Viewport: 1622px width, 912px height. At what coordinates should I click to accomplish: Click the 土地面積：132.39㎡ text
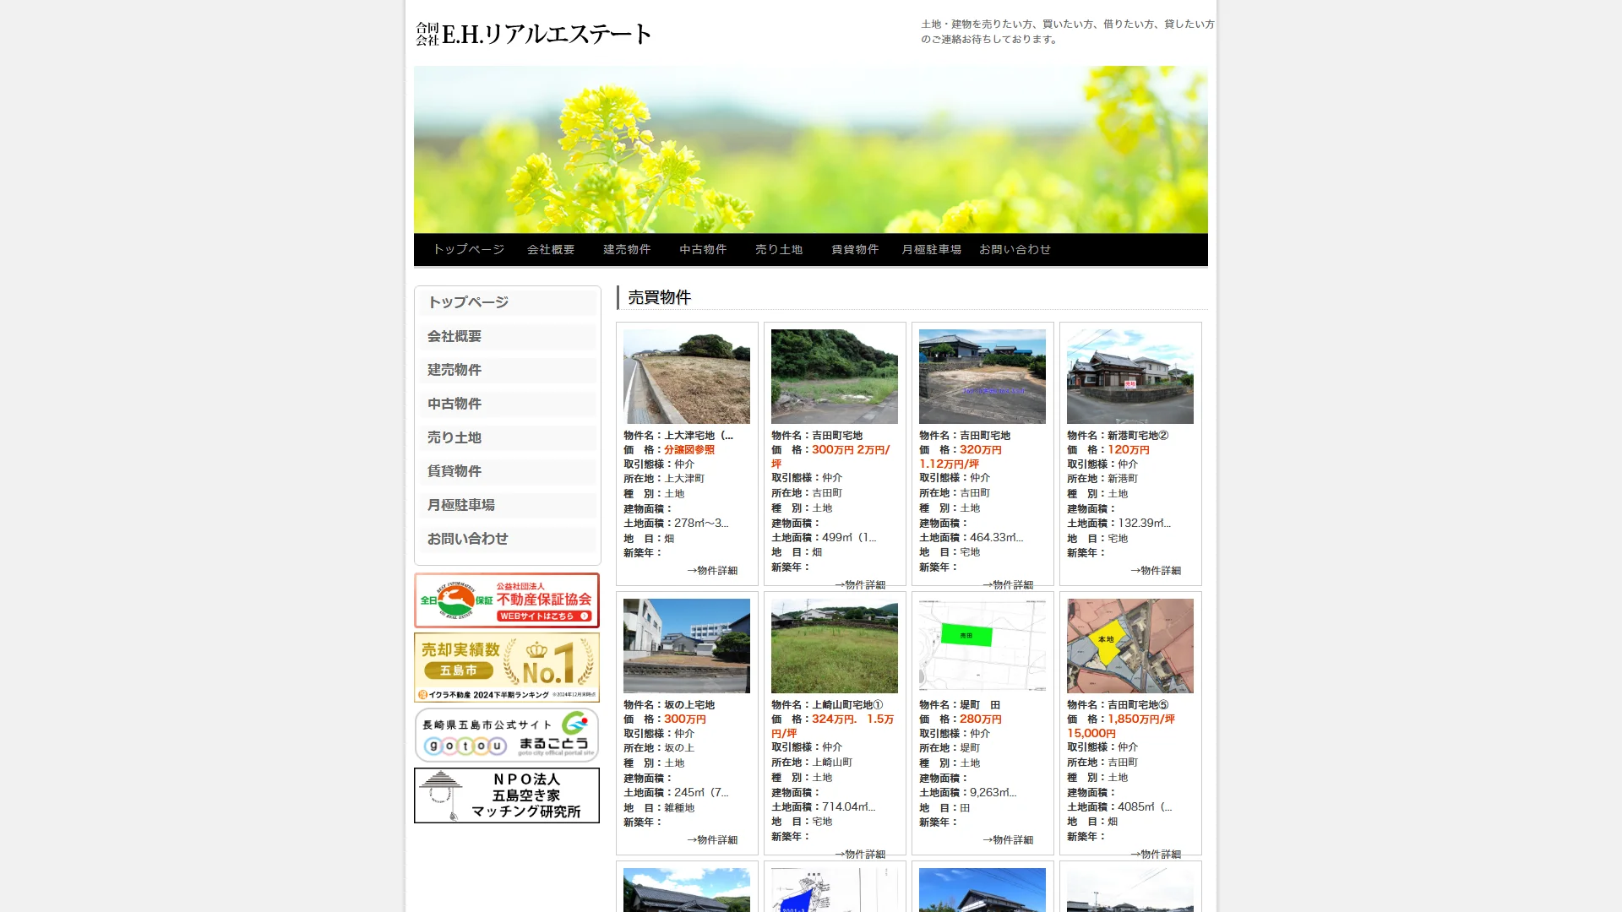pyautogui.click(x=1119, y=524)
